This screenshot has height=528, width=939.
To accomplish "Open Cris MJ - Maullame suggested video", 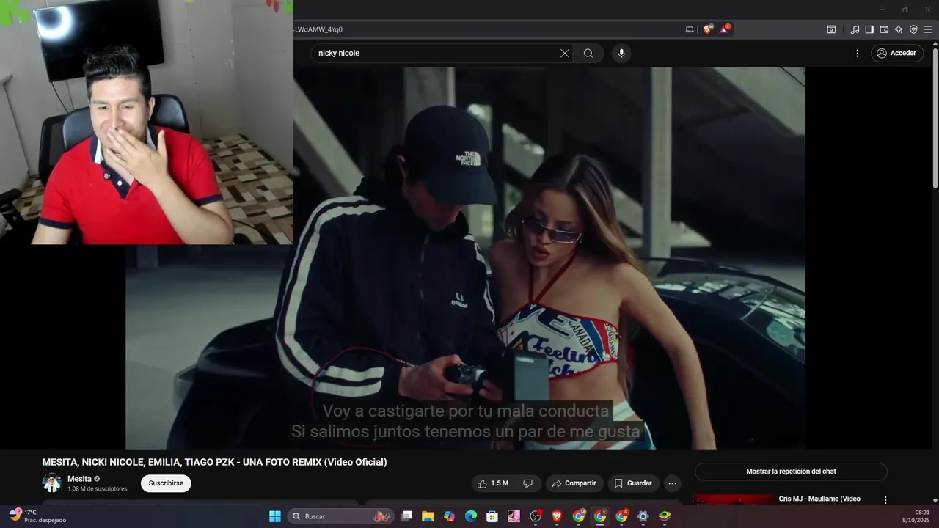I will (x=819, y=499).
